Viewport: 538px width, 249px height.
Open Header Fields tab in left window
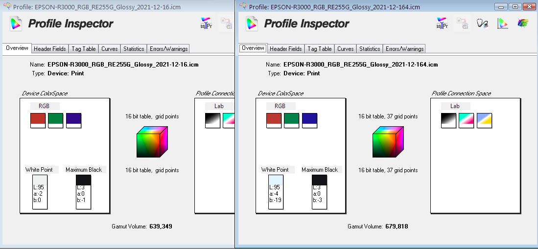50,49
